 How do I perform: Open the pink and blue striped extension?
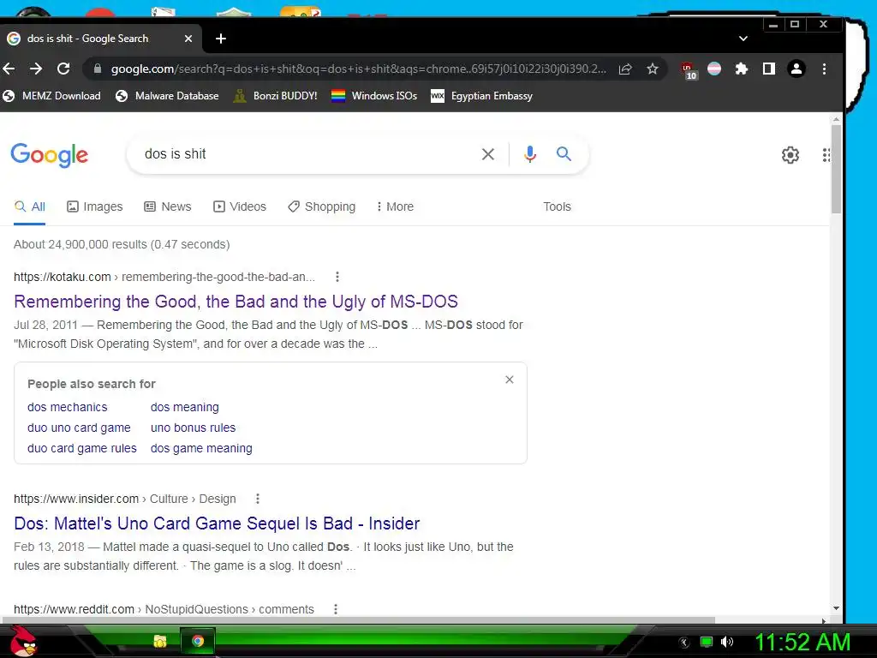pos(714,69)
